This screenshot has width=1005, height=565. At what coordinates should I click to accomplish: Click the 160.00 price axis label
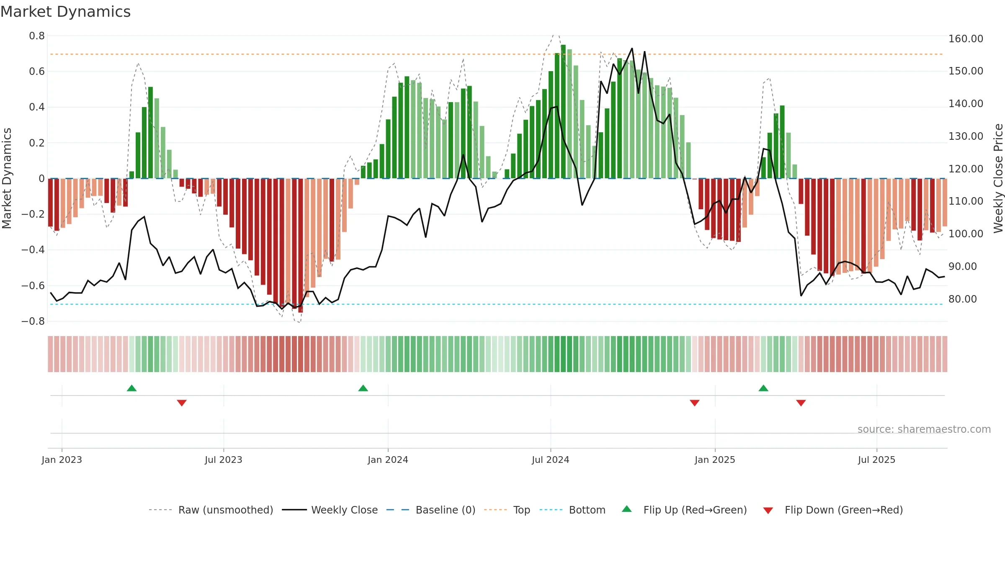click(966, 39)
